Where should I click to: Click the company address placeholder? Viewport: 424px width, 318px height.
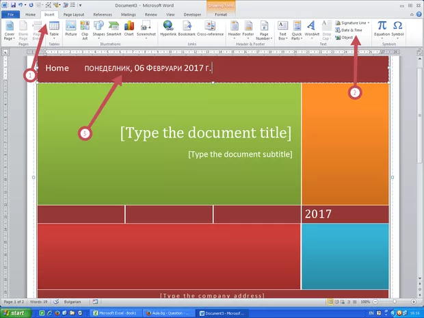[212, 295]
